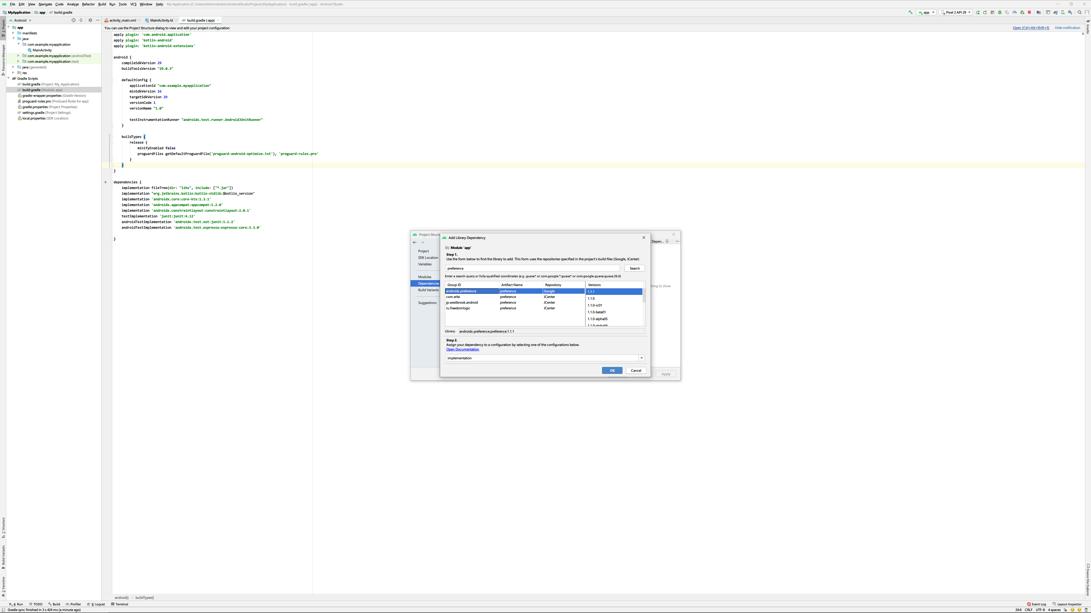Sync project with Gradle files icon
1091x613 pixels.
(x=1055, y=12)
